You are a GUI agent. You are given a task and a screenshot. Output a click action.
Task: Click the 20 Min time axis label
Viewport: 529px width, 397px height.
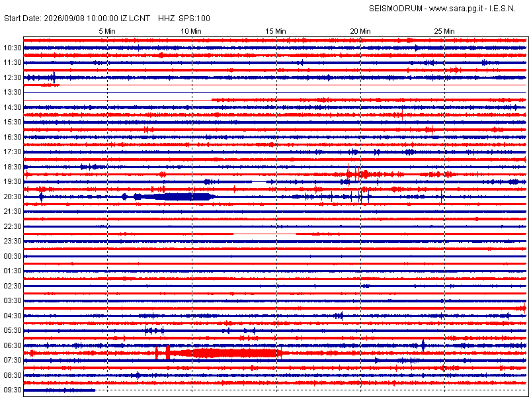click(360, 31)
